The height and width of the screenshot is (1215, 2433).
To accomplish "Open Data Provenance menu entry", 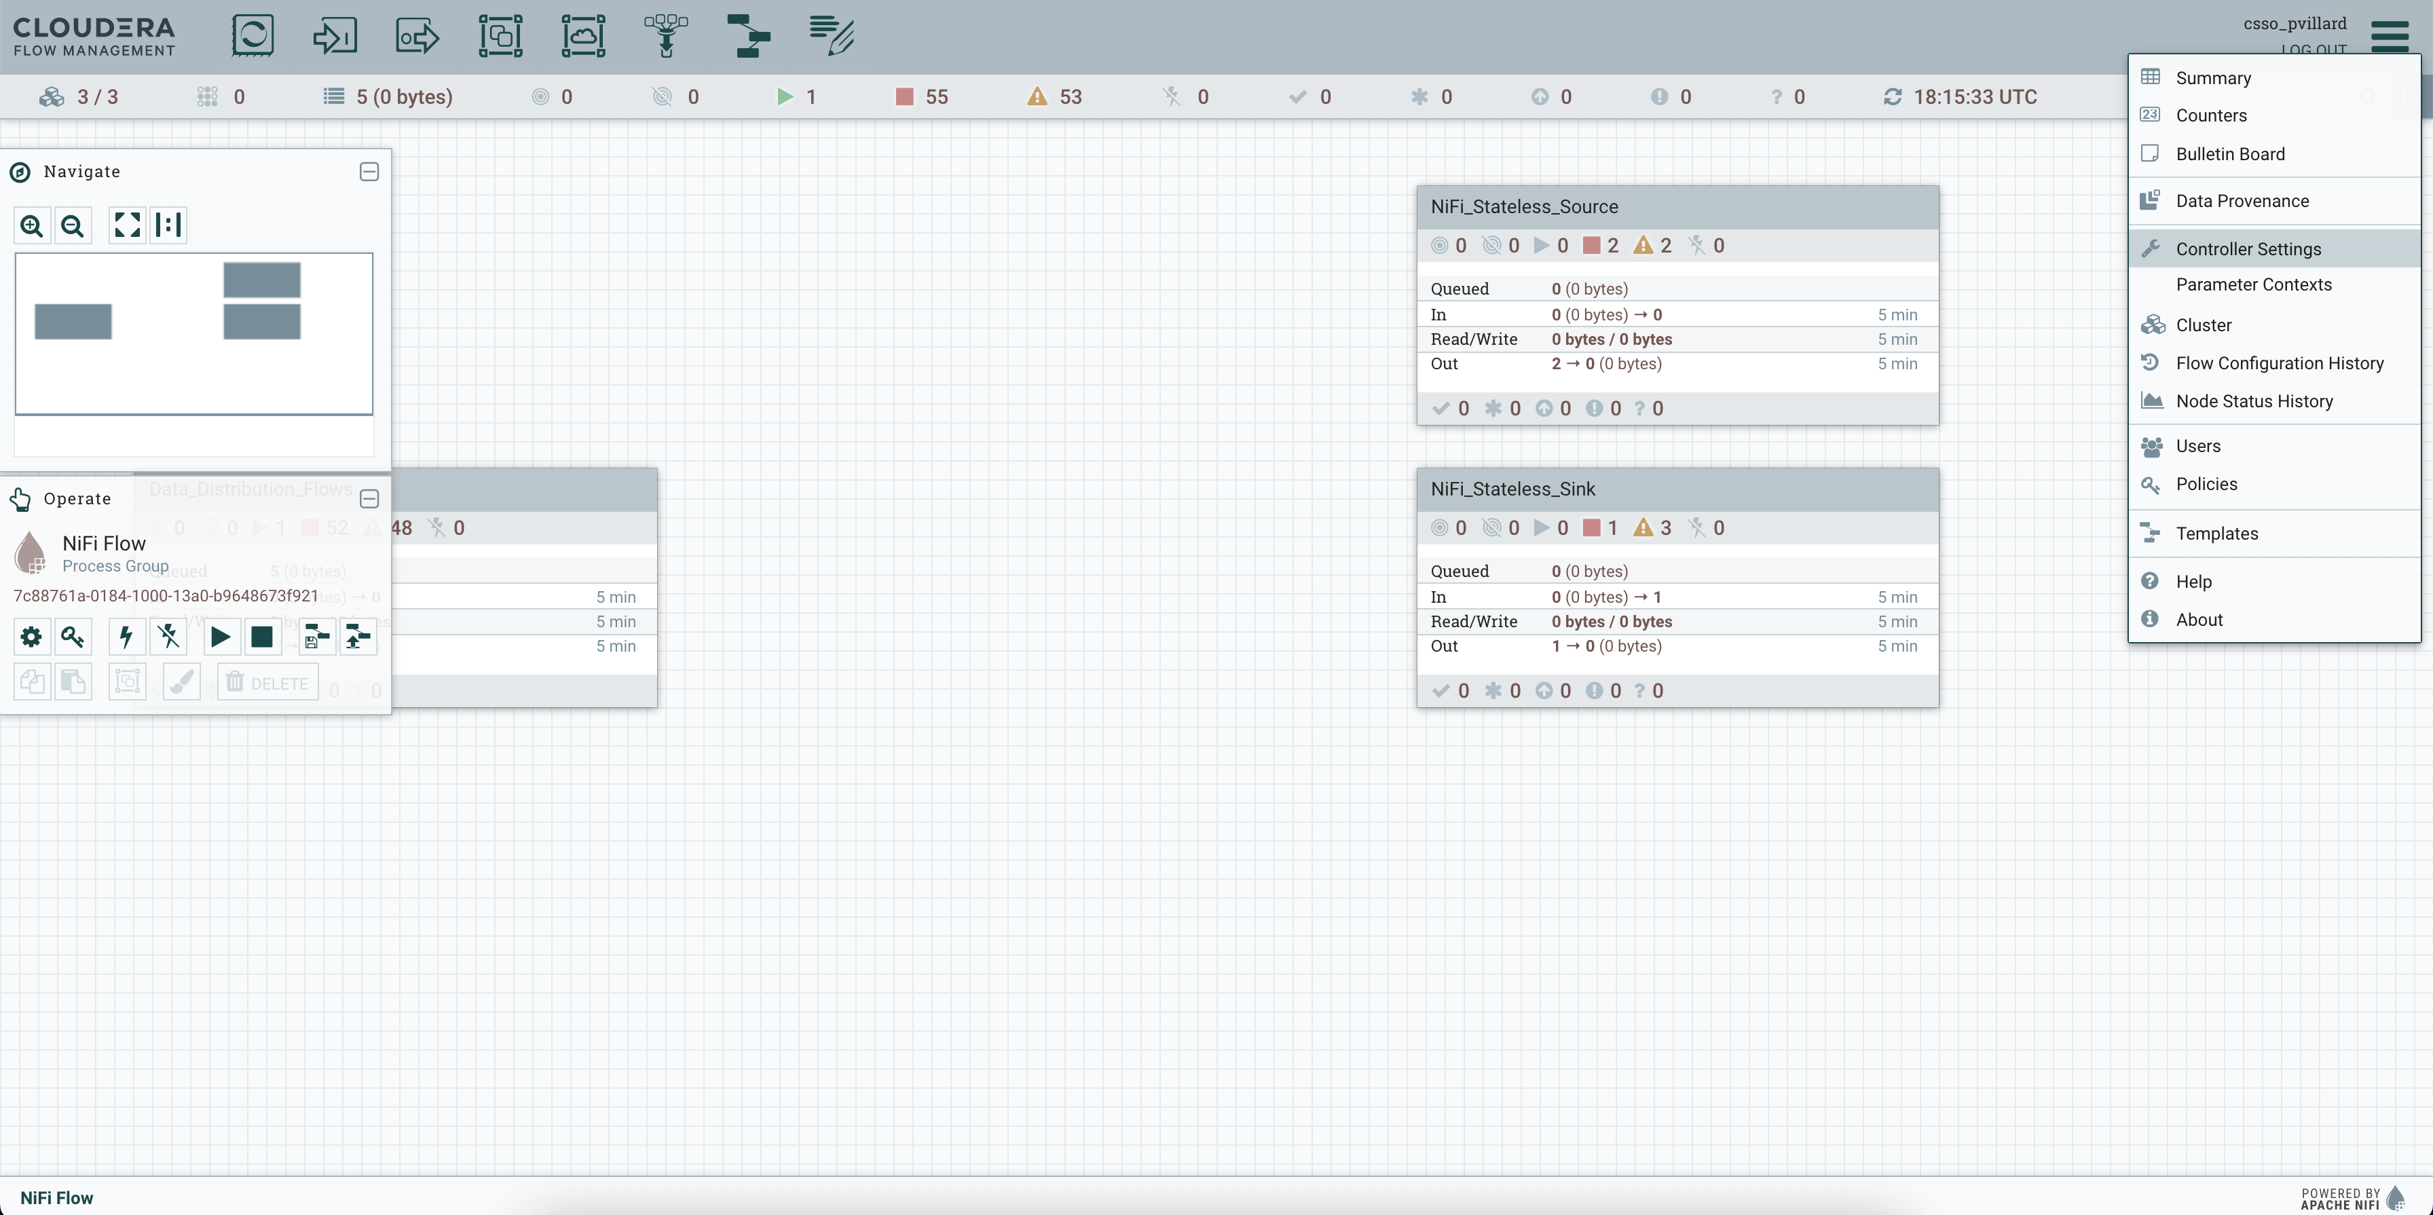I will pyautogui.click(x=2242, y=201).
